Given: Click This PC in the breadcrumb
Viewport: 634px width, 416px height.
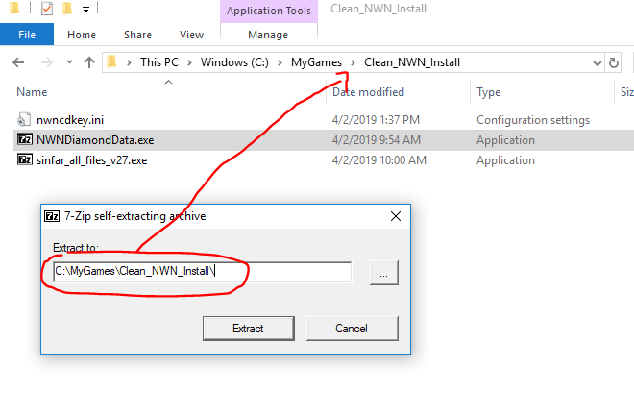Looking at the screenshot, I should point(159,62).
